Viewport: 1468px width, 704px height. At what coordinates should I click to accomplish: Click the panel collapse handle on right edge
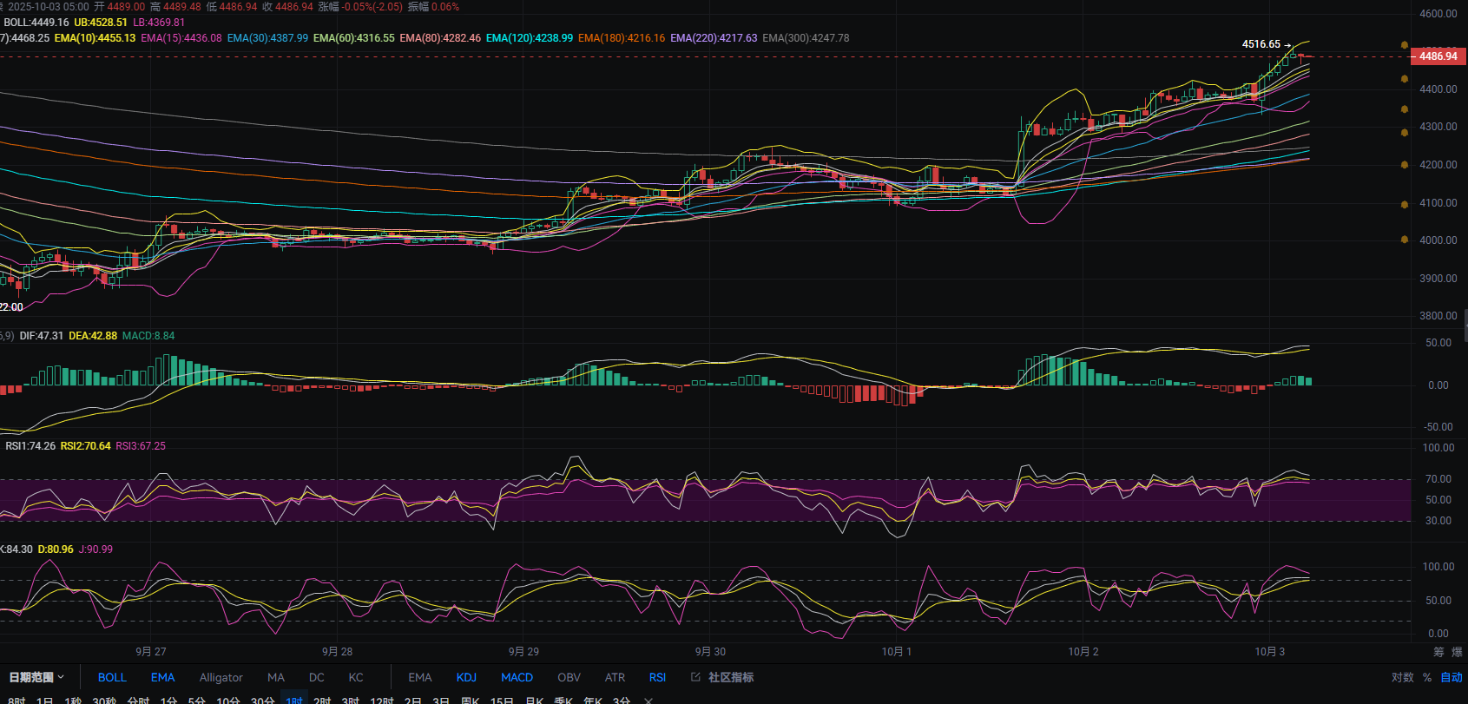point(1465,325)
